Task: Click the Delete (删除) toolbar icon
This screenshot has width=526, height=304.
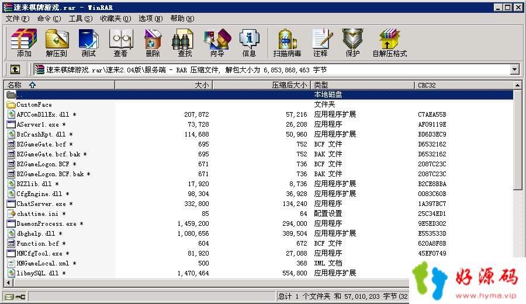Action: (153, 43)
